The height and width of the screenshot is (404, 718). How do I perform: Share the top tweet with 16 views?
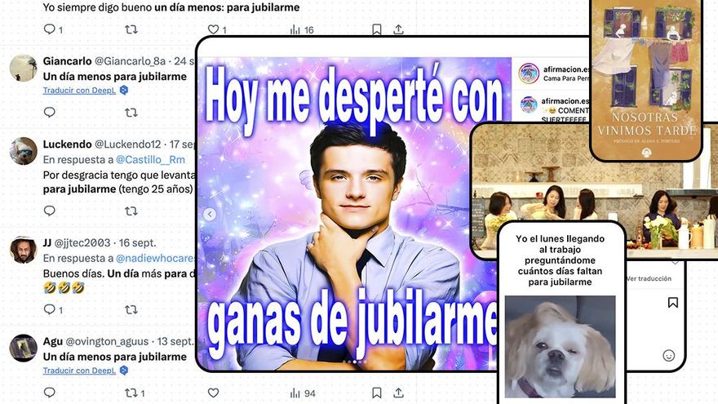pyautogui.click(x=398, y=29)
